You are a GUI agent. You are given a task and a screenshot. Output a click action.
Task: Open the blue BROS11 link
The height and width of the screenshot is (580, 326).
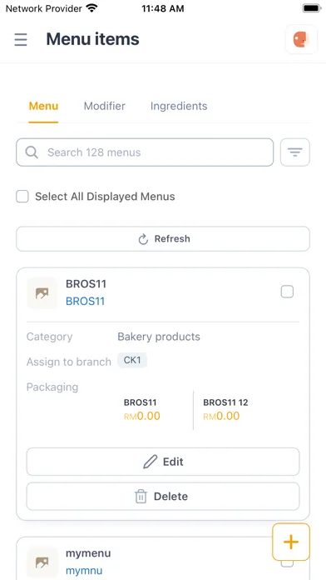pyautogui.click(x=86, y=302)
